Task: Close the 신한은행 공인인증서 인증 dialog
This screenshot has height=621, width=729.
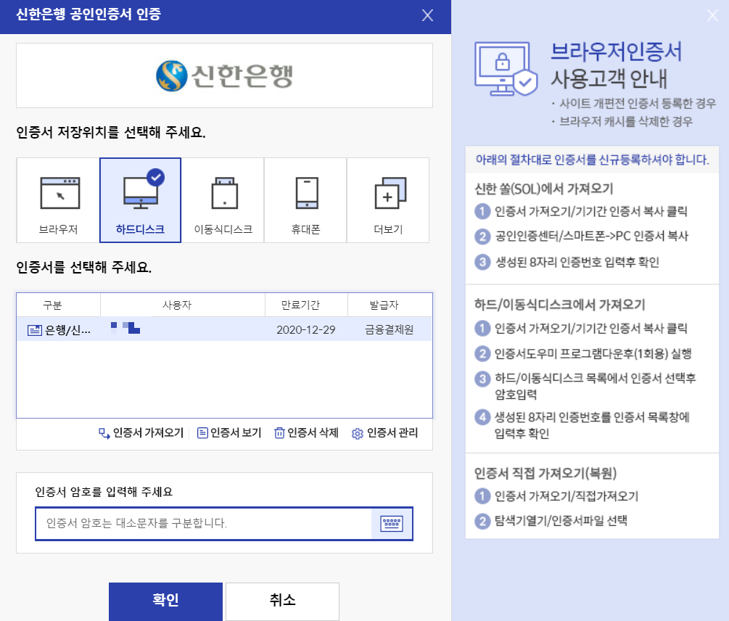Action: pyautogui.click(x=427, y=15)
